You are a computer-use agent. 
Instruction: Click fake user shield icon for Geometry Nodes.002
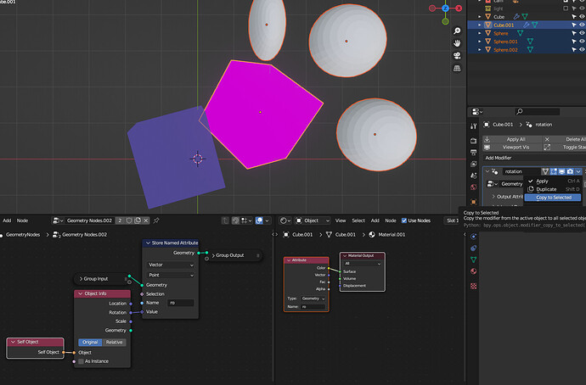pos(129,220)
